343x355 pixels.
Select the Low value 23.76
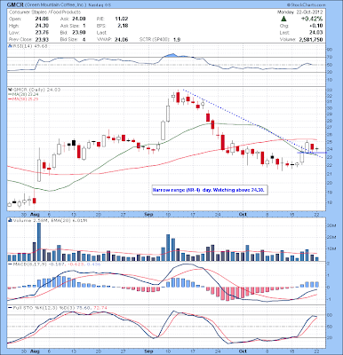pos(42,33)
